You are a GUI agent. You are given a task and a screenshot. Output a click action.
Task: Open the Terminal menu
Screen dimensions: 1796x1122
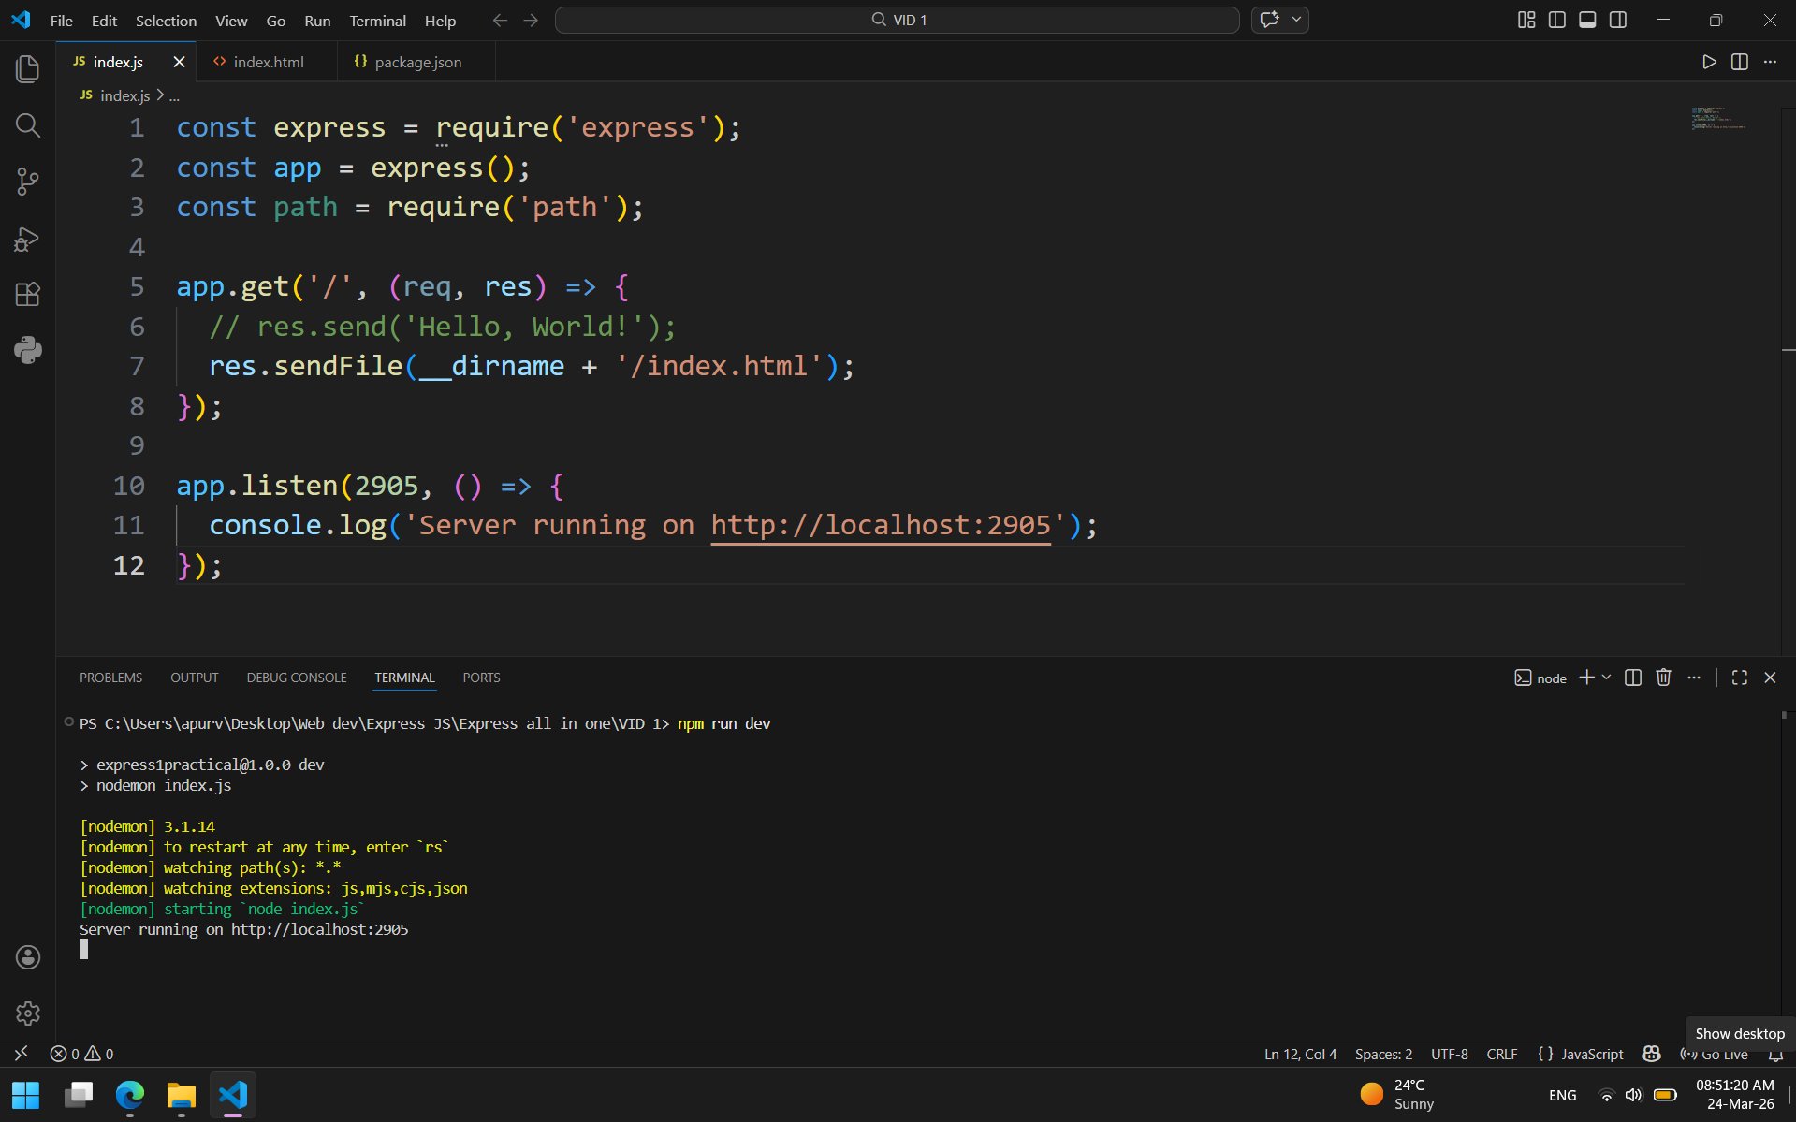click(x=377, y=21)
